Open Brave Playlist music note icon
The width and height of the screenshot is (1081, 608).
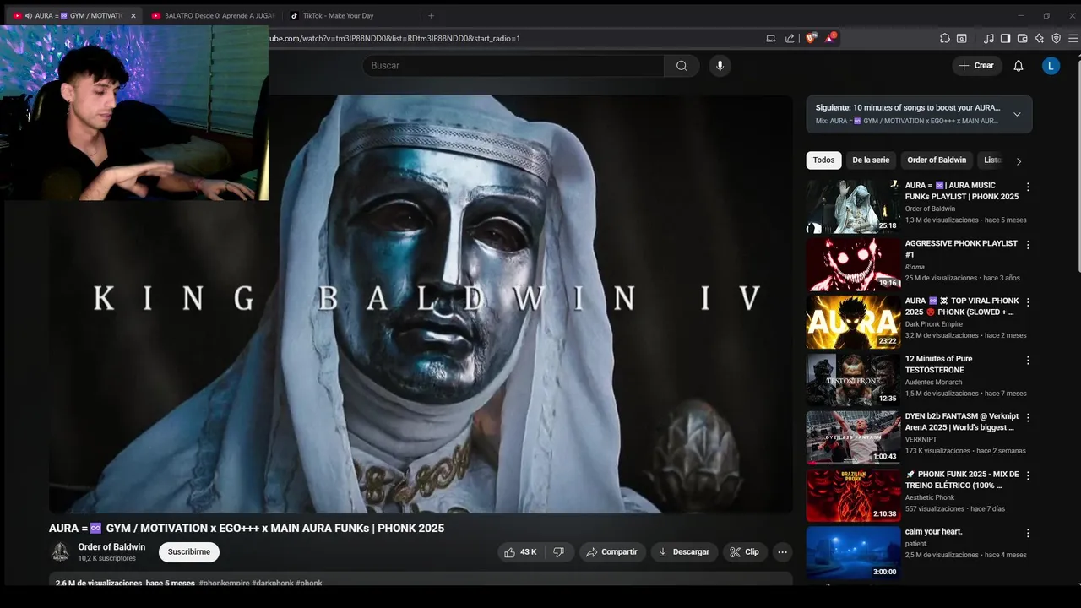pyautogui.click(x=989, y=38)
